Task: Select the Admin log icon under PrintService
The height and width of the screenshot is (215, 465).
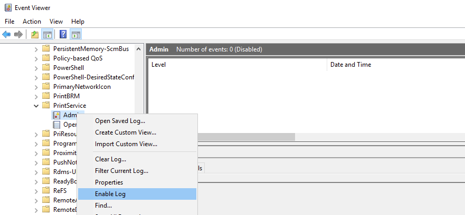Action: pos(56,115)
